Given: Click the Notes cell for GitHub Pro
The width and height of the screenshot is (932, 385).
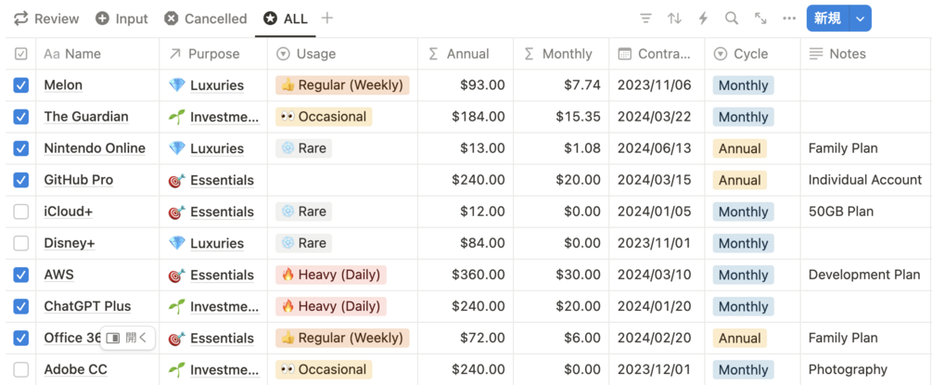Looking at the screenshot, I should [864, 180].
